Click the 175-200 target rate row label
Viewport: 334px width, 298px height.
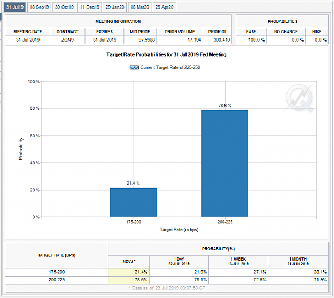coord(57,272)
